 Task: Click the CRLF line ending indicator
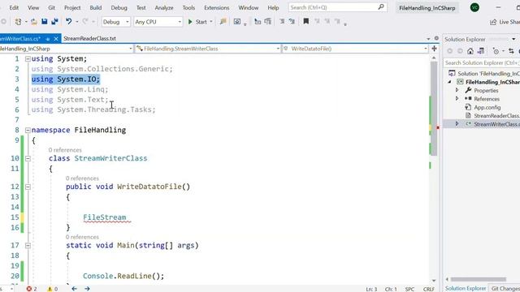(428, 289)
